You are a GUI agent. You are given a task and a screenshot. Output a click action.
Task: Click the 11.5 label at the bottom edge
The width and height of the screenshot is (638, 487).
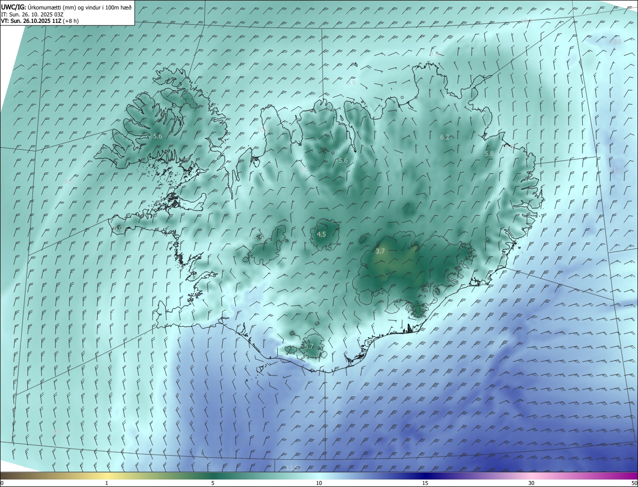pos(292,468)
